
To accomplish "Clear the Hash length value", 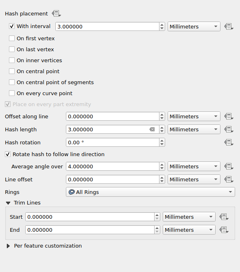I will (152, 129).
